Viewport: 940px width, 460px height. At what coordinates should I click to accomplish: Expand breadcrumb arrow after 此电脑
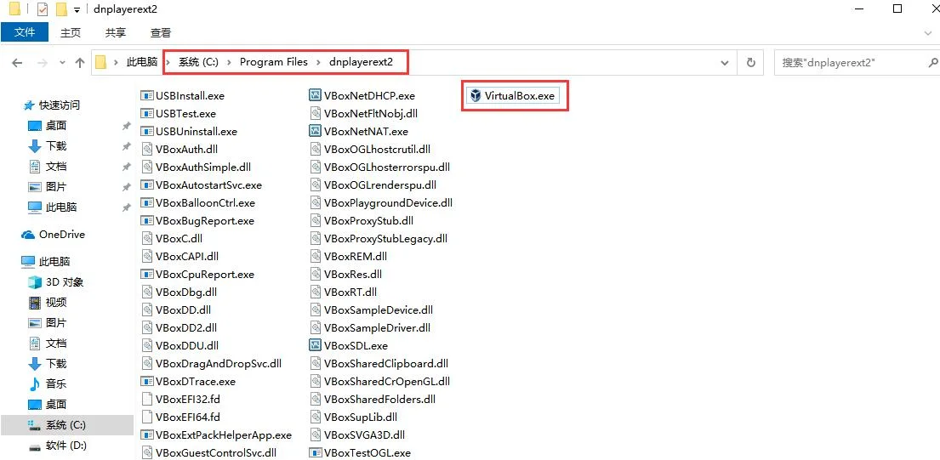click(169, 62)
